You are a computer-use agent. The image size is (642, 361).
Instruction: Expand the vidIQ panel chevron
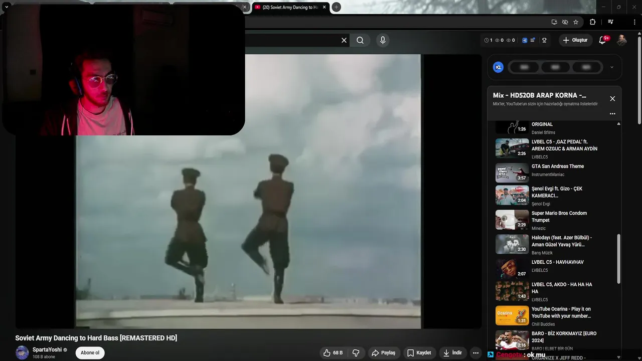tap(611, 67)
